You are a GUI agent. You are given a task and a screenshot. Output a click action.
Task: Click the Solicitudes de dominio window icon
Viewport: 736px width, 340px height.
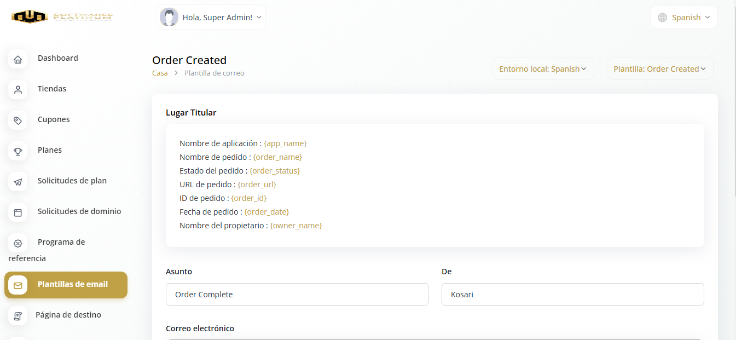[18, 212]
